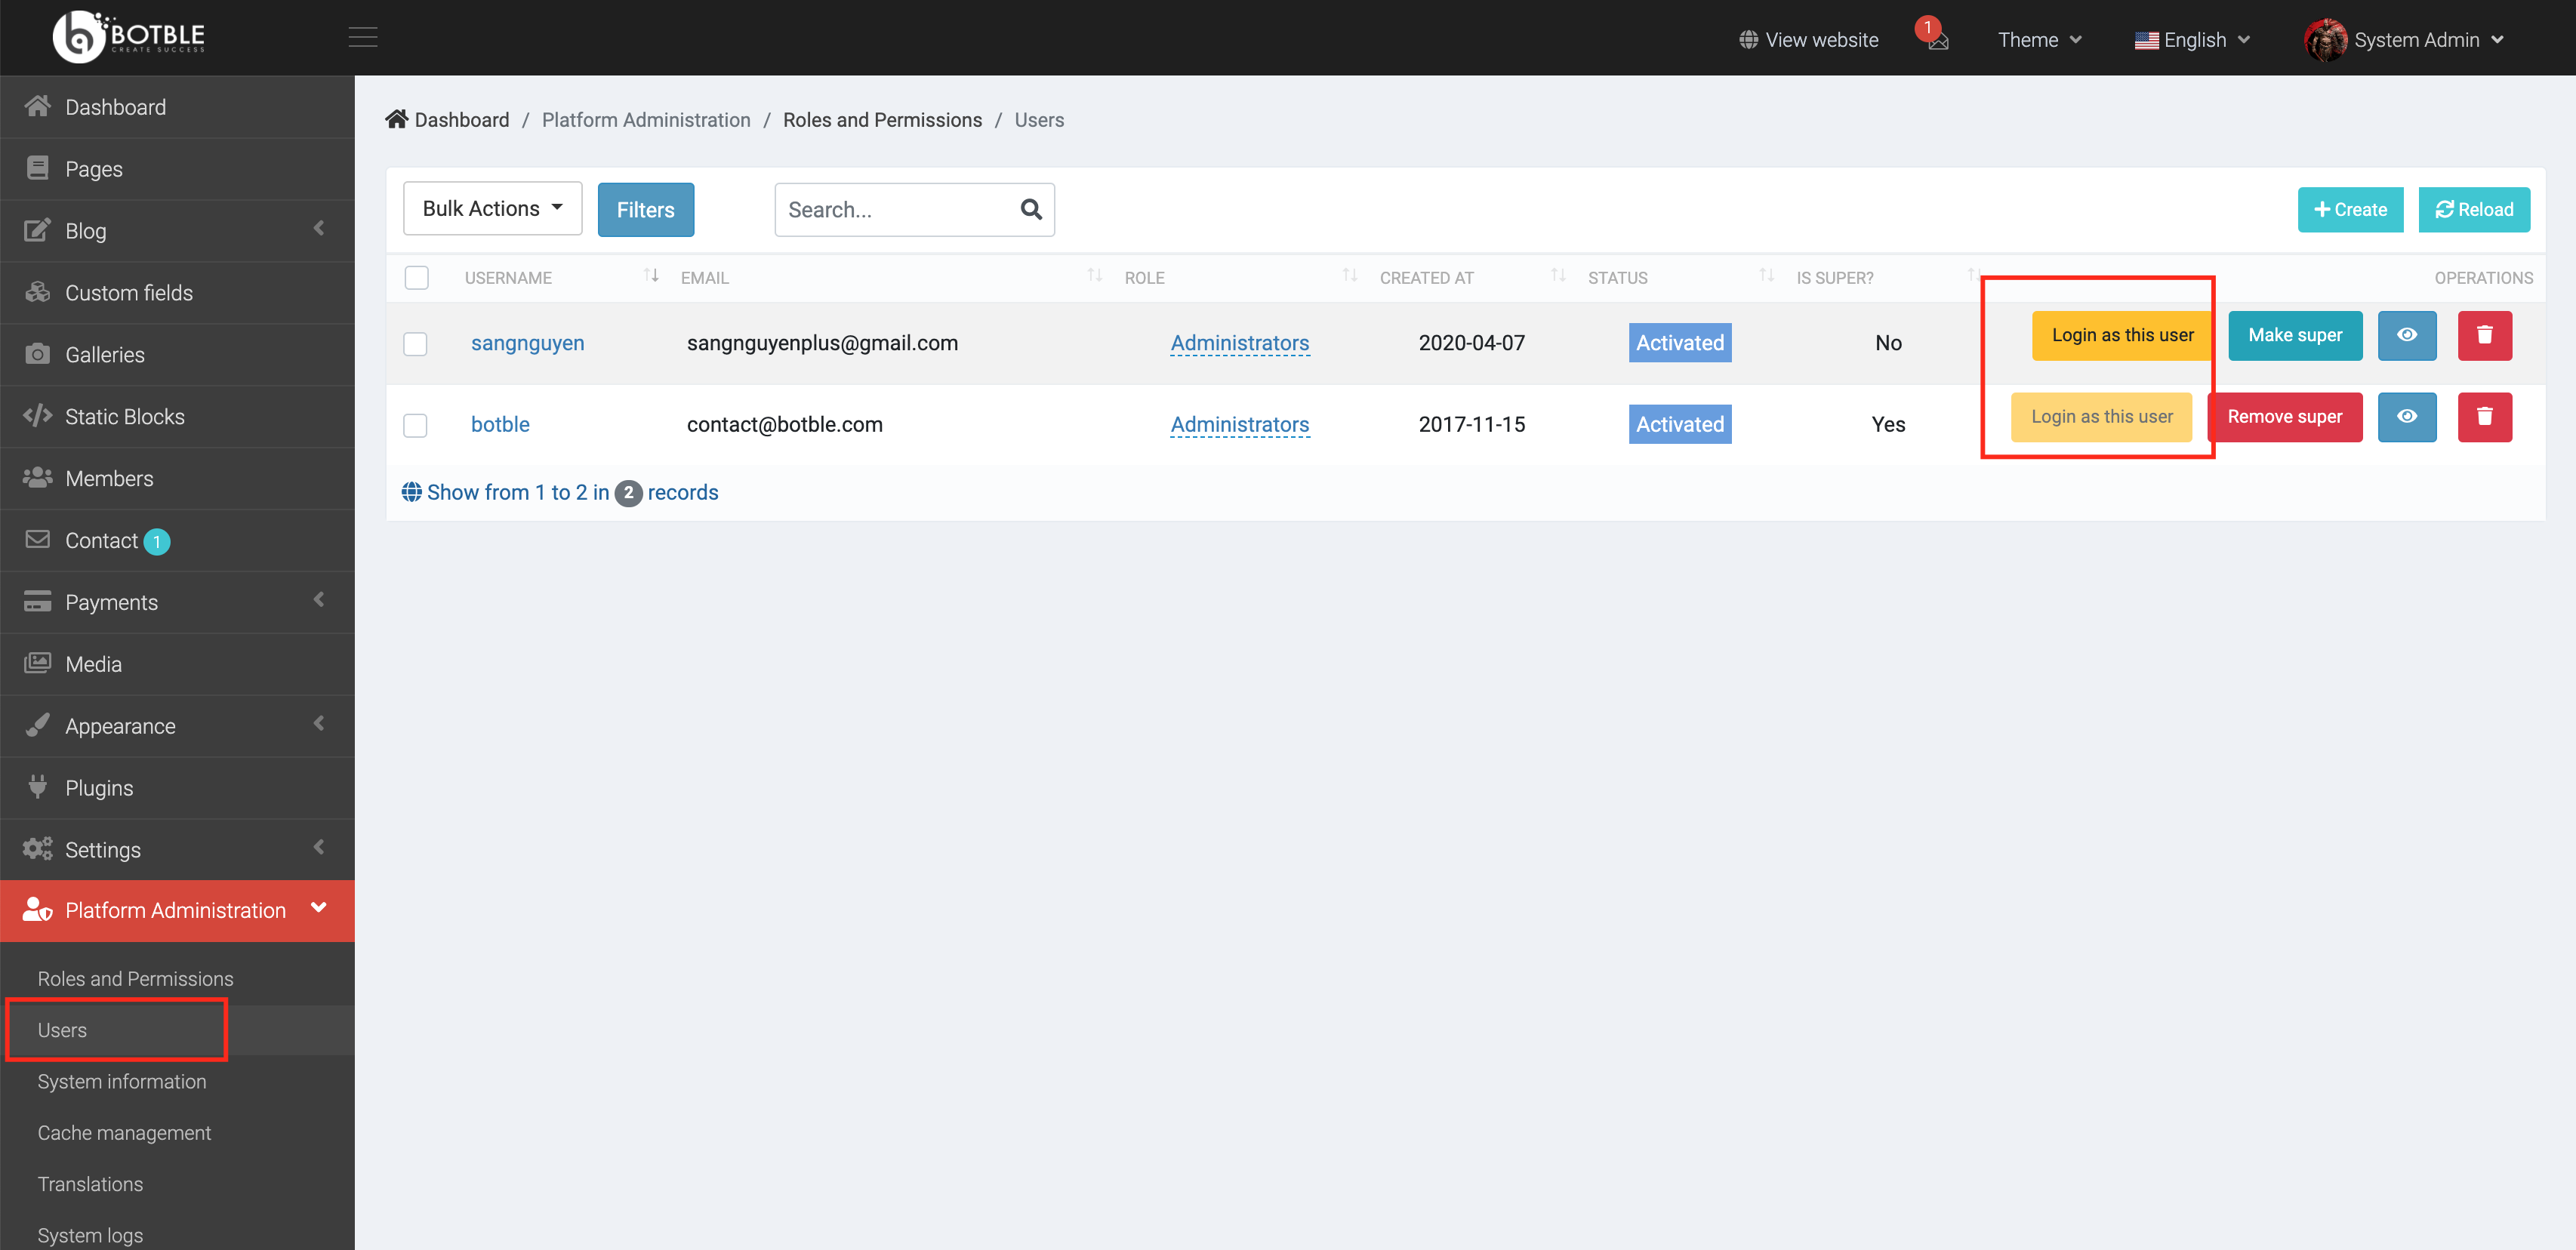Open the Bulk Actions dropdown
The width and height of the screenshot is (2576, 1250).
tap(492, 208)
